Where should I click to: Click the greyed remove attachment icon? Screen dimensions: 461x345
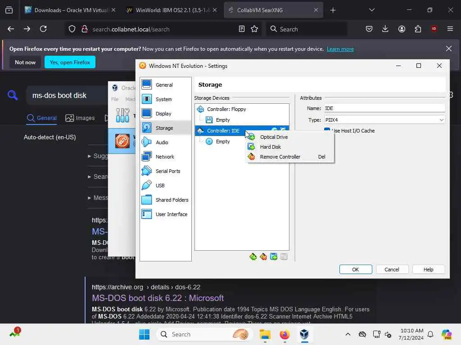coord(284,257)
